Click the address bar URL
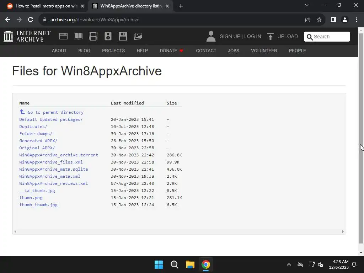The image size is (364, 273). pyautogui.click(x=95, y=20)
